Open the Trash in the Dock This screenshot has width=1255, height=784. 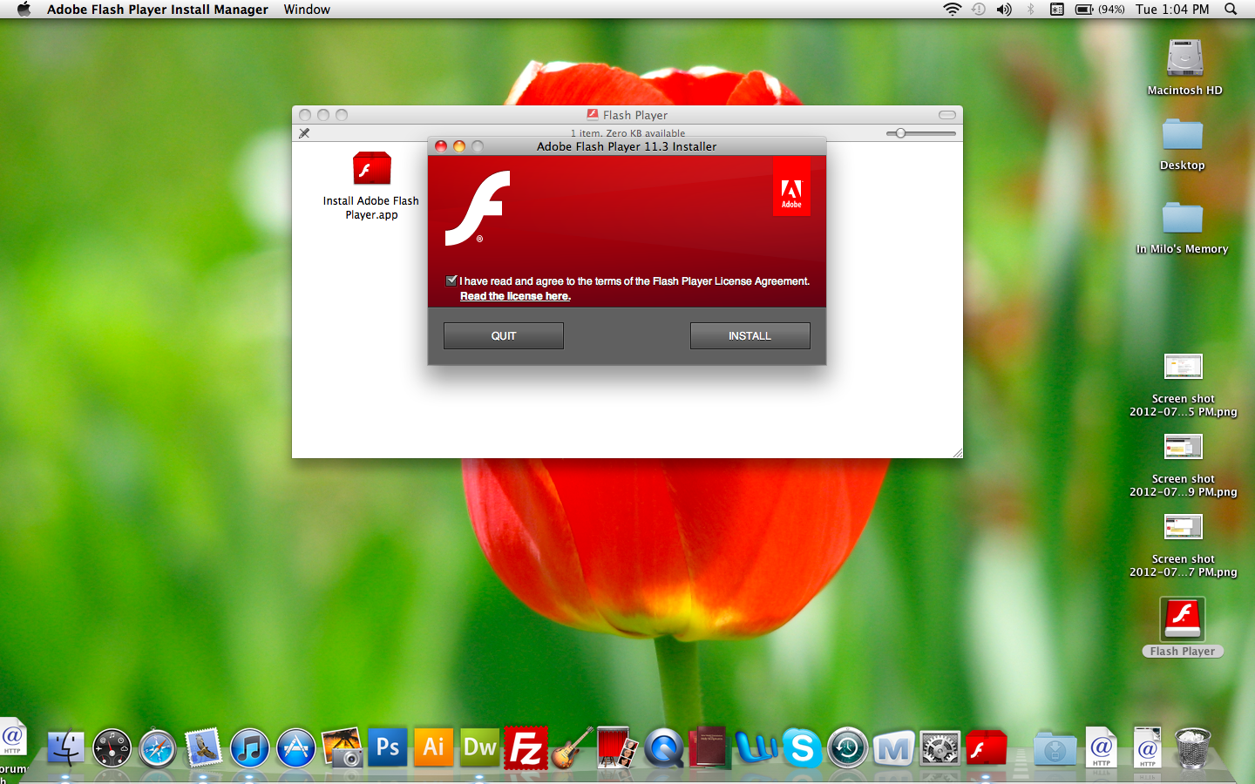click(1193, 748)
